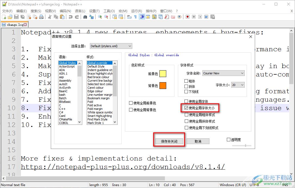Open the 字体名称 Courier New dropdown
The height and width of the screenshot is (188, 295).
(224, 73)
